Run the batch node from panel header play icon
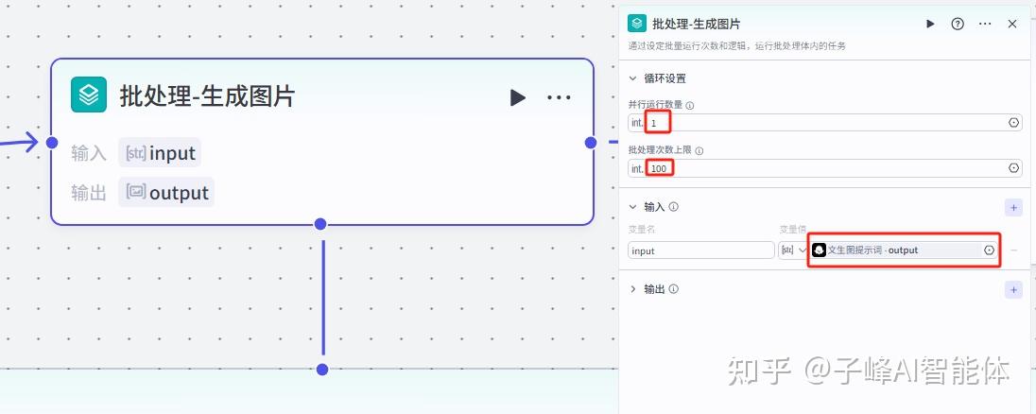 pyautogui.click(x=930, y=24)
